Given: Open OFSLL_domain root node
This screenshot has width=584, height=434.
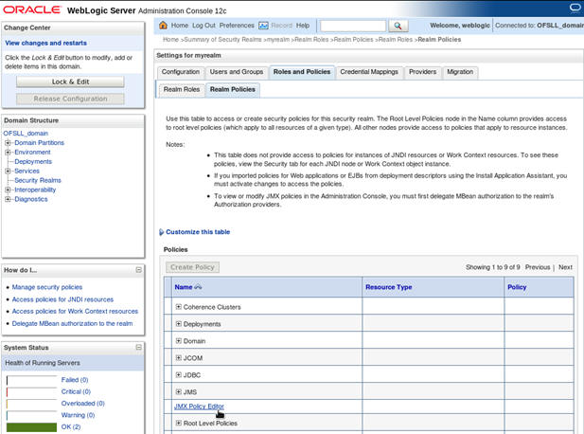Looking at the screenshot, I should tap(26, 133).
